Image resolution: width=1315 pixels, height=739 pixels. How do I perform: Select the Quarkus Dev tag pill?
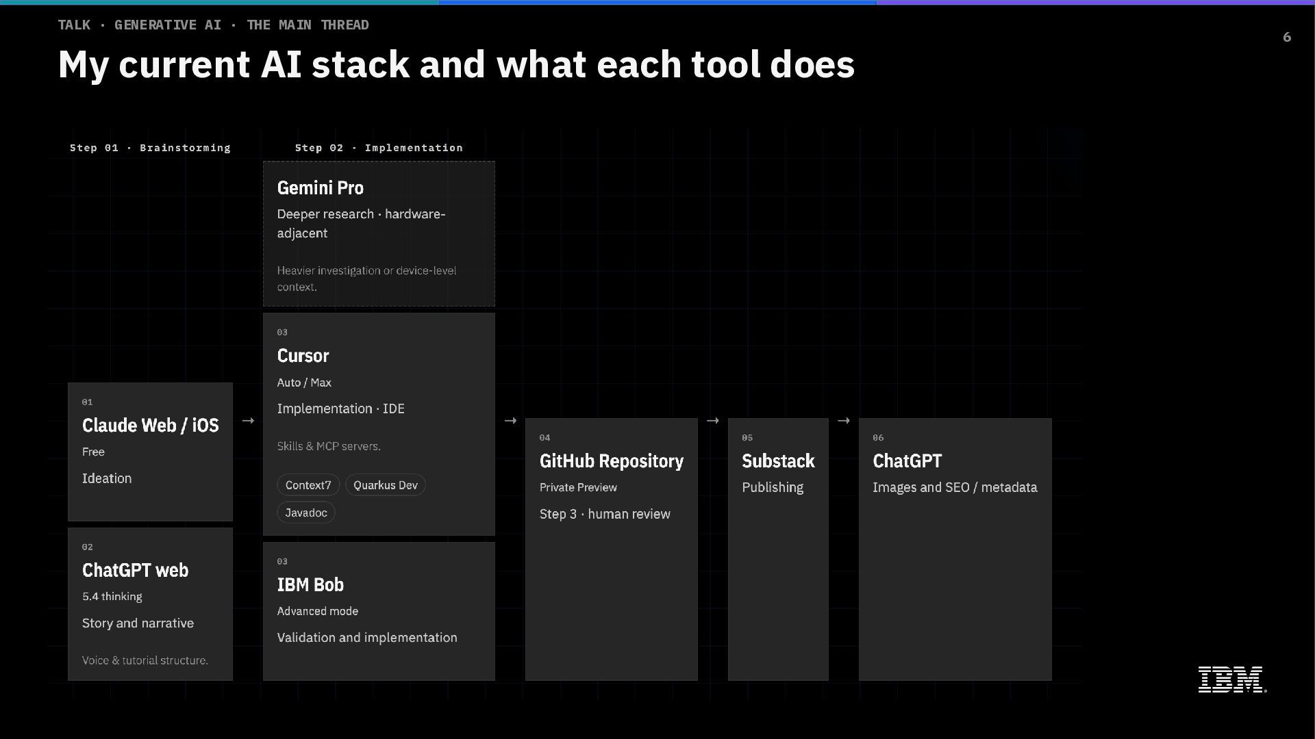click(x=385, y=485)
